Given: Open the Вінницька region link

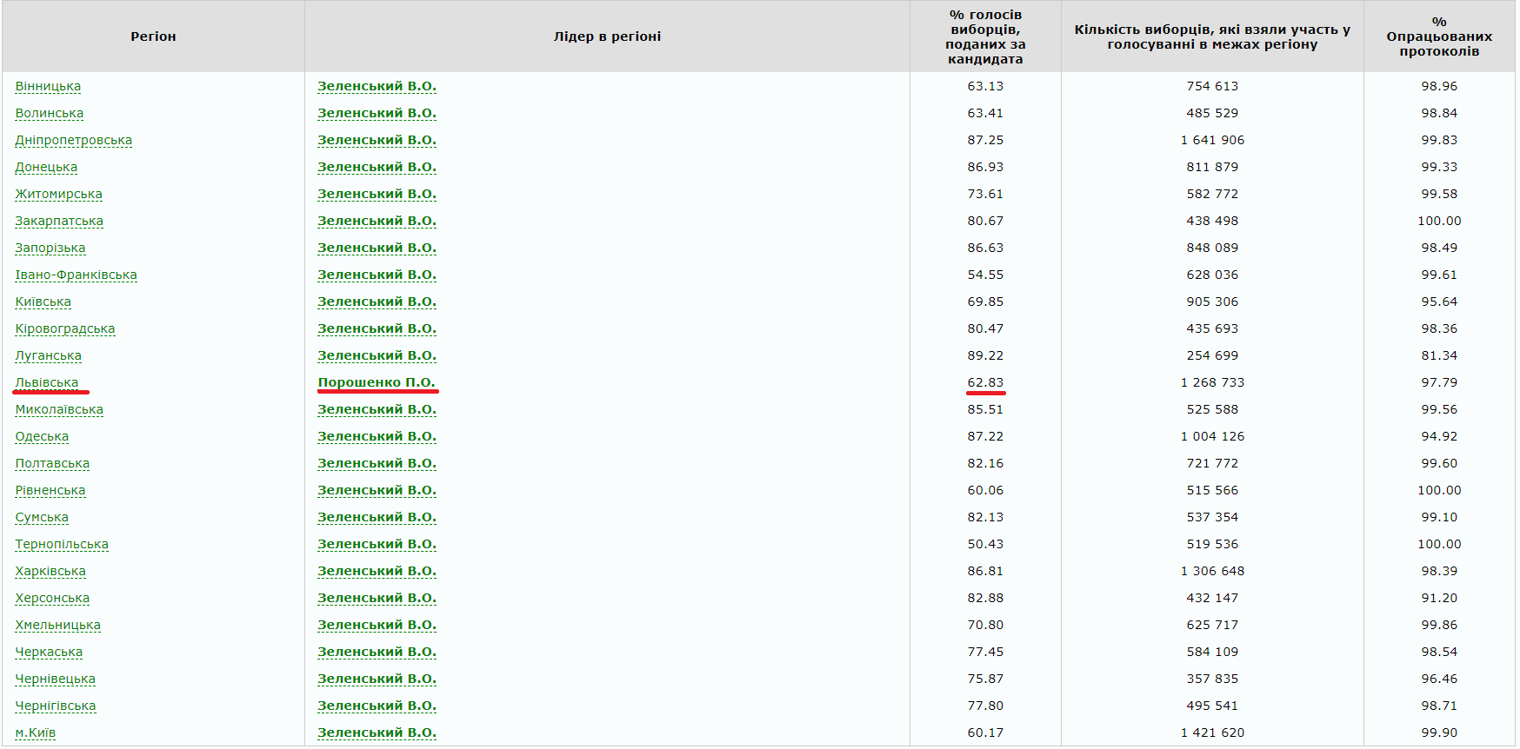Looking at the screenshot, I should (x=48, y=86).
